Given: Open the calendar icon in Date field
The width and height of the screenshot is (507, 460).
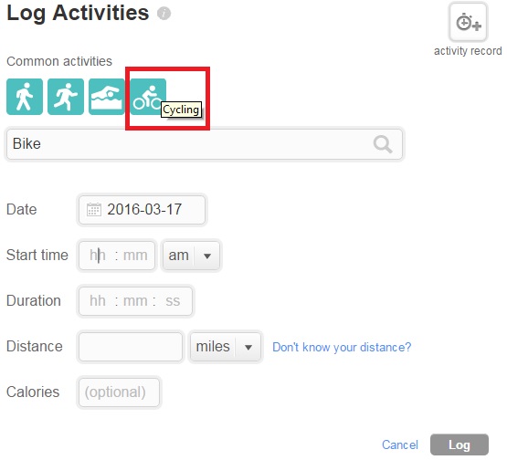Looking at the screenshot, I should pos(94,210).
